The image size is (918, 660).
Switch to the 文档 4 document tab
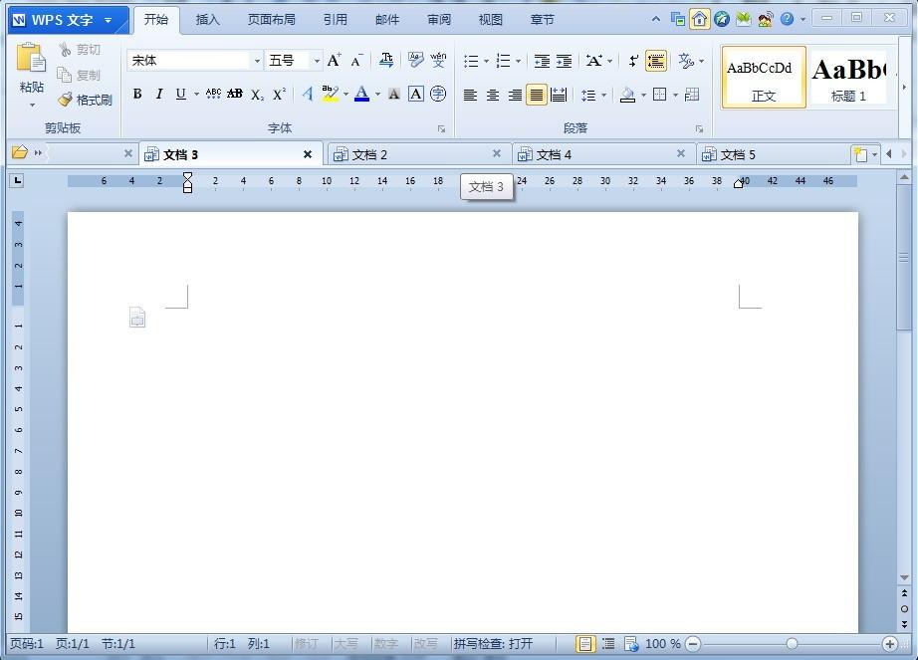click(554, 154)
